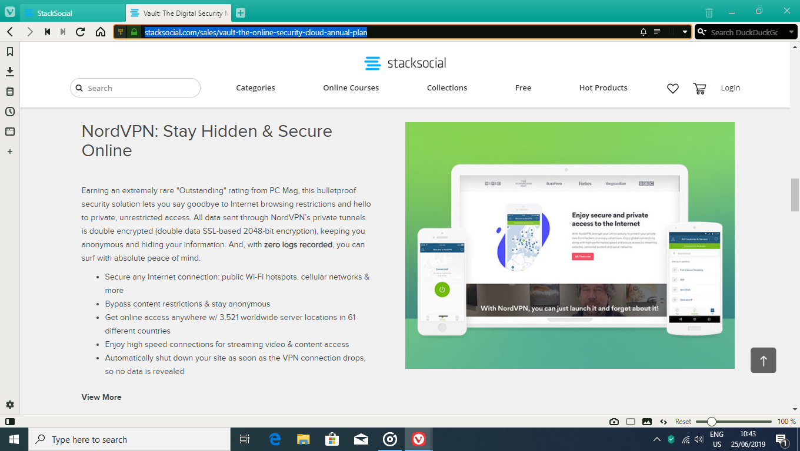
Task: Open Microsoft Store from taskbar
Action: tap(332, 439)
